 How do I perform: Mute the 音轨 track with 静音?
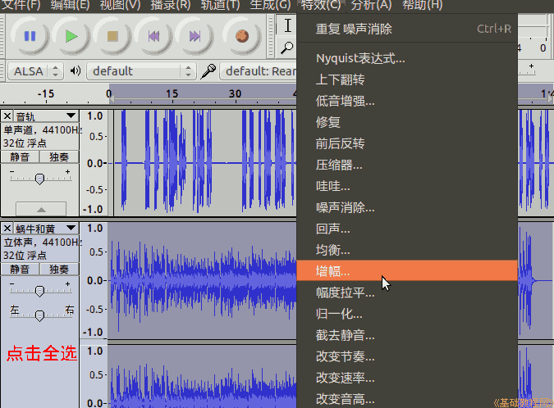click(x=20, y=157)
